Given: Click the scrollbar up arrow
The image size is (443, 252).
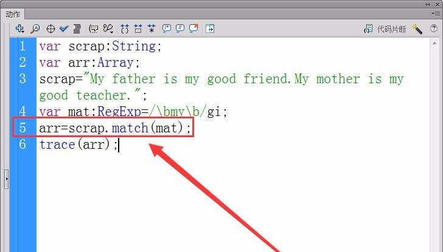Looking at the screenshot, I should tap(434, 43).
